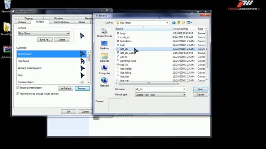Open Network in Browse sidebar
Image resolution: width=266 pixels, height=149 pixels.
(104, 82)
